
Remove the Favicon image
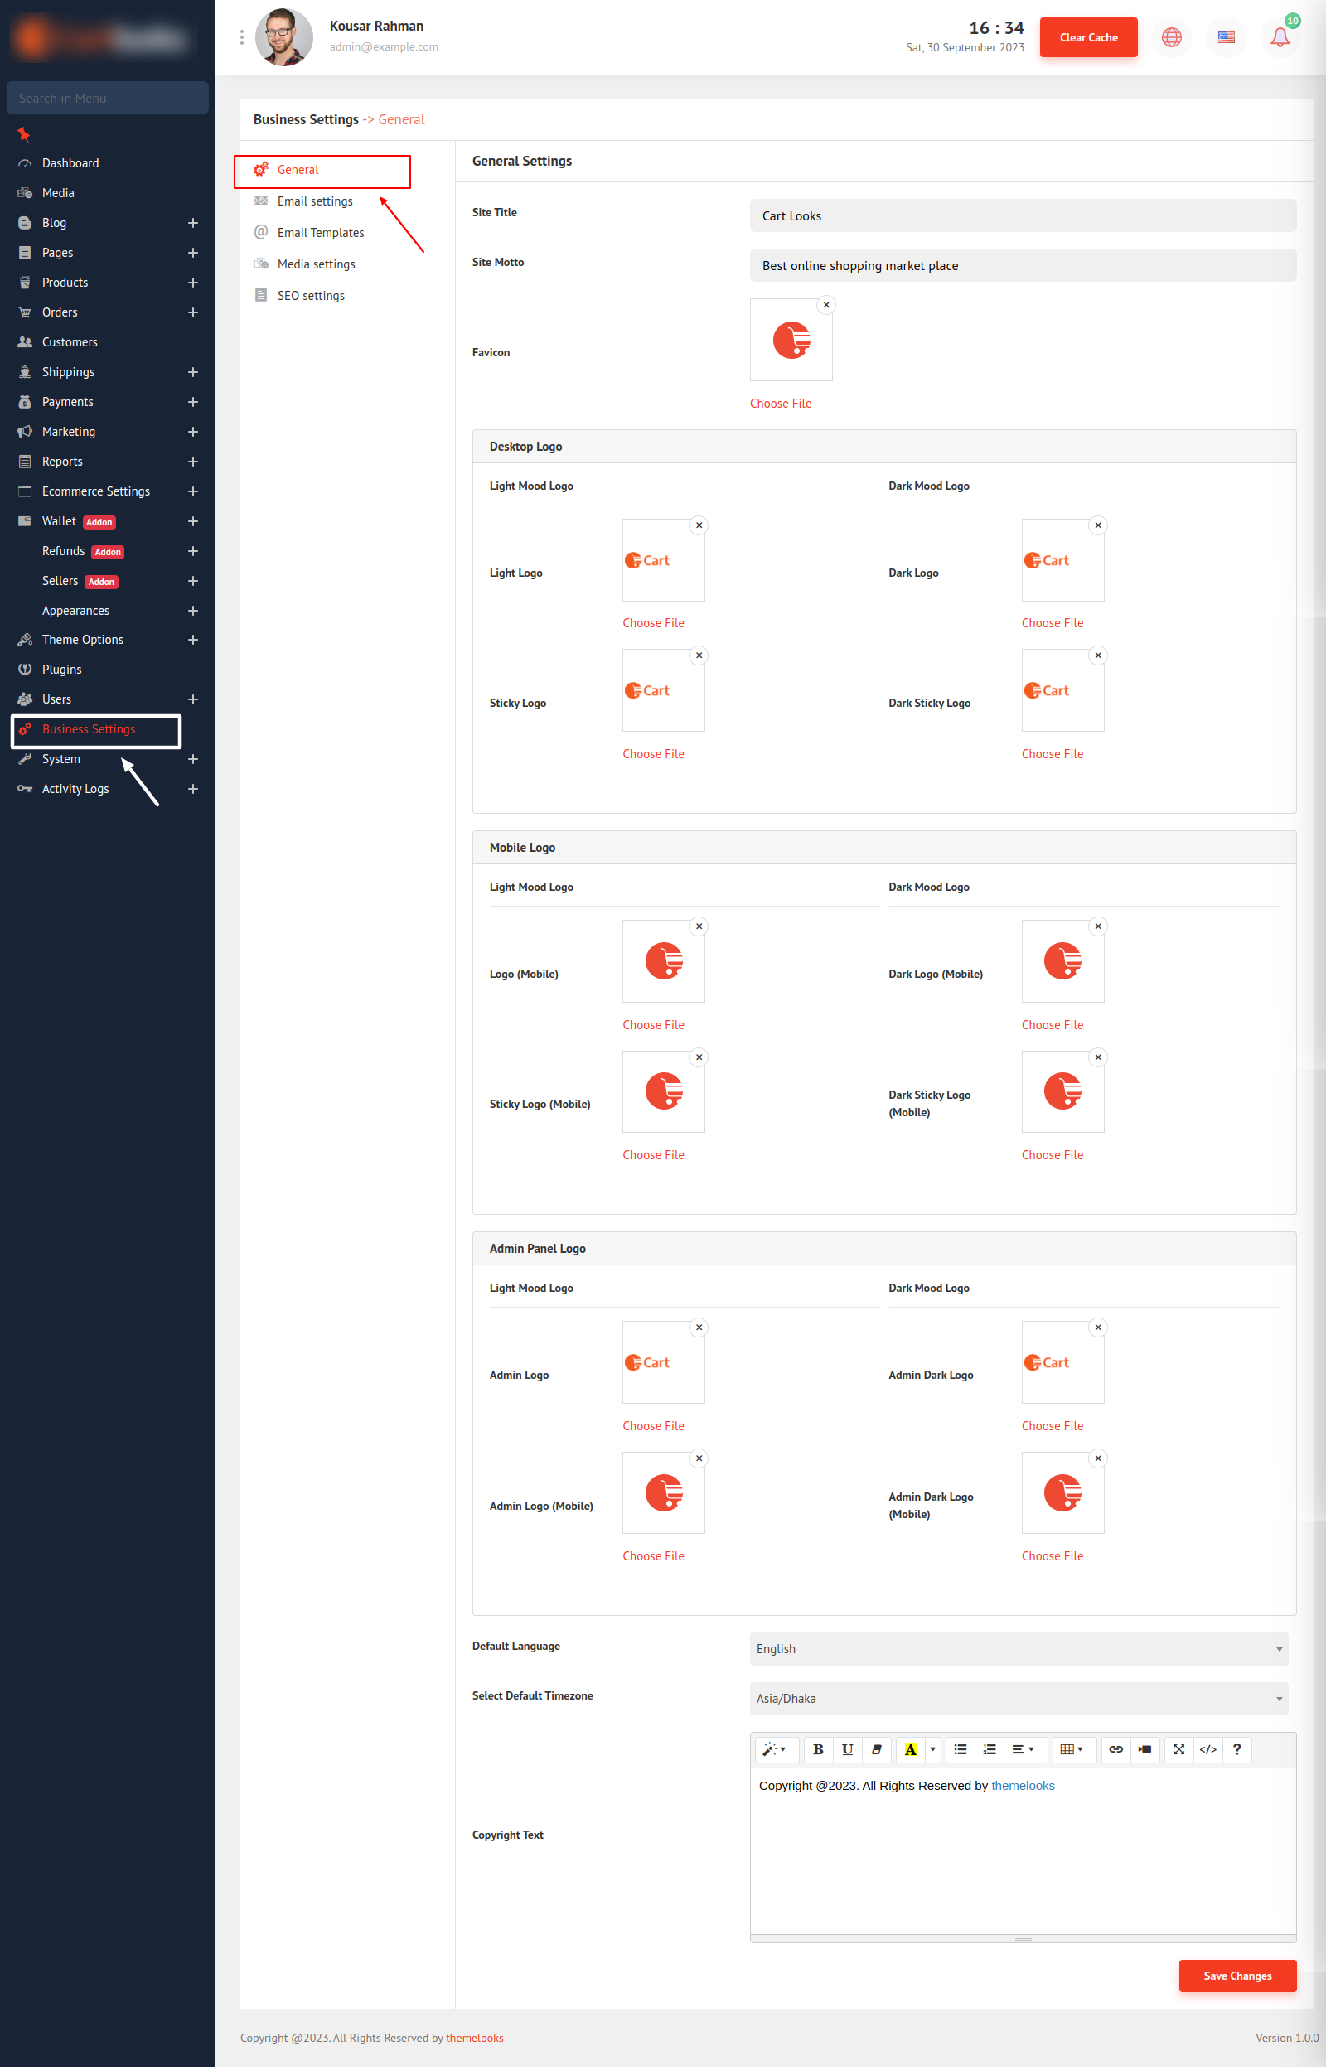click(826, 306)
